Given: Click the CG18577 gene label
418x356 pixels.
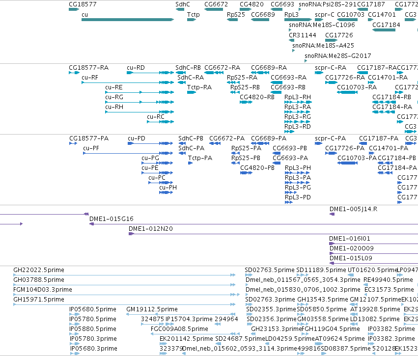Looking at the screenshot, I should [83, 4].
